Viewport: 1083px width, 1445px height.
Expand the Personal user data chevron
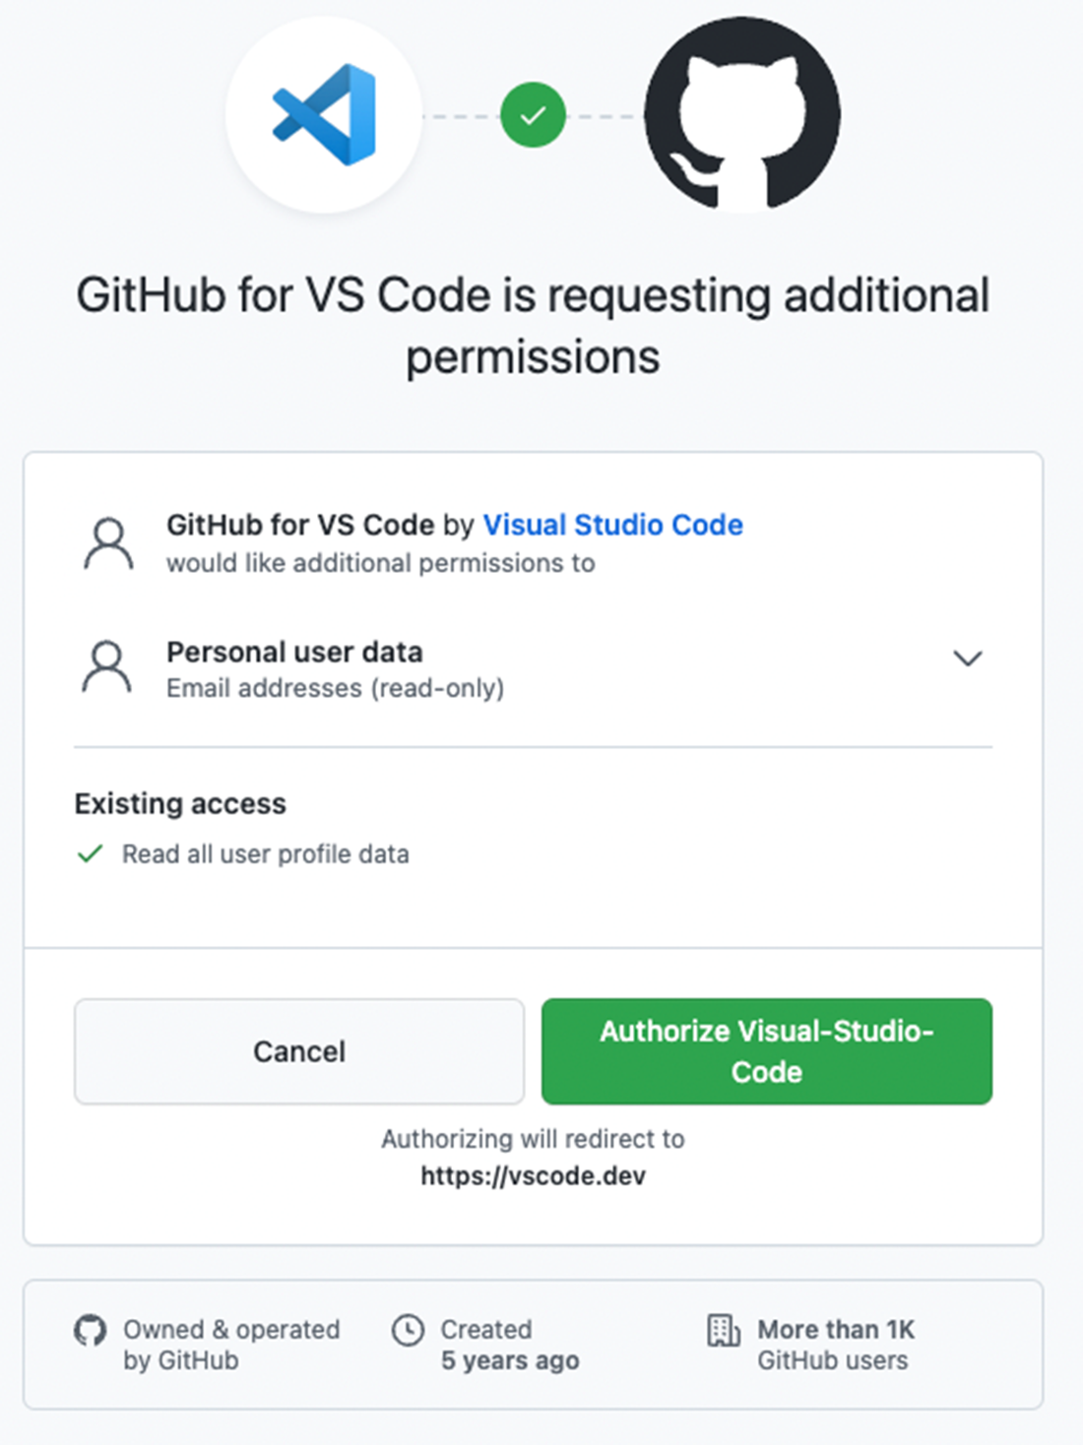(968, 659)
